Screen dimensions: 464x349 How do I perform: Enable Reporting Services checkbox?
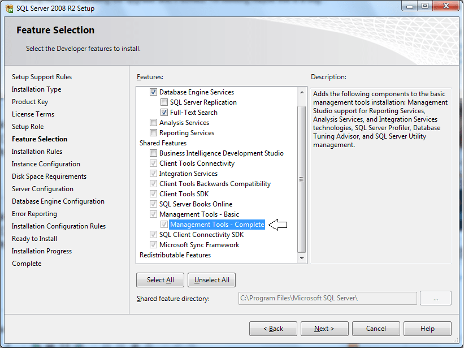pos(153,133)
